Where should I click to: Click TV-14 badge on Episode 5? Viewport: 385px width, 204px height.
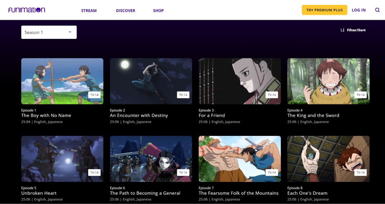(94, 172)
